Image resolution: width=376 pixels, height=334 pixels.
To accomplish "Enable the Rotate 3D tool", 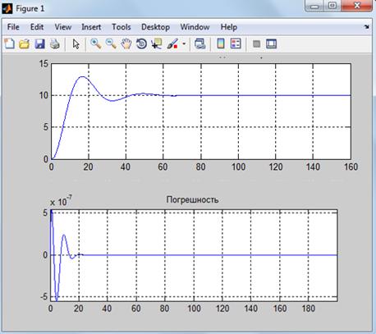I will tap(141, 43).
